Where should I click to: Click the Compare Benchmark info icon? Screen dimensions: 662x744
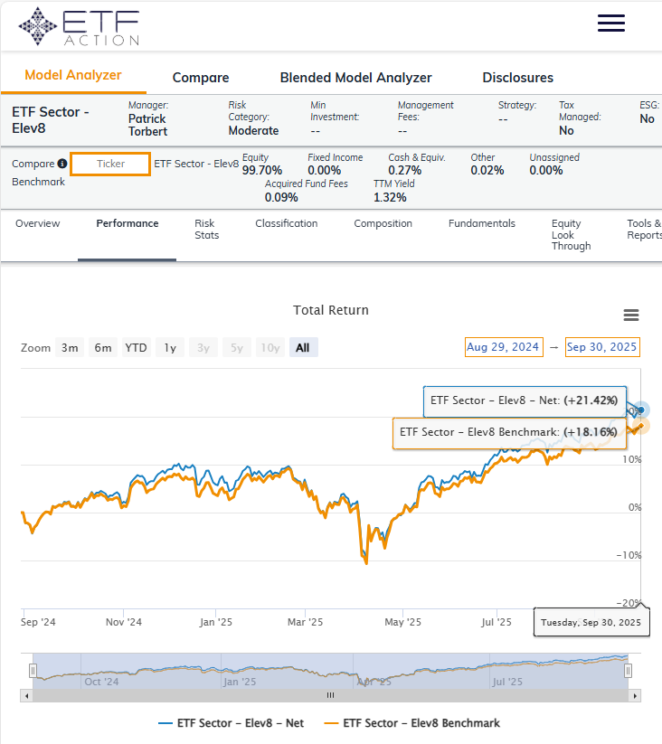pos(62,164)
